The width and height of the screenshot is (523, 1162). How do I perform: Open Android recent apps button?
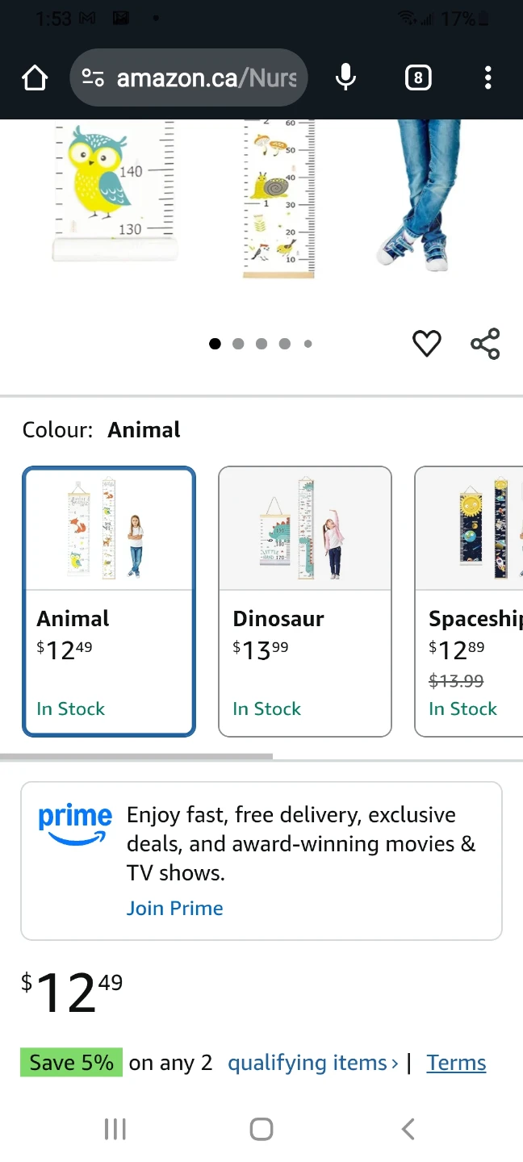tap(115, 1128)
